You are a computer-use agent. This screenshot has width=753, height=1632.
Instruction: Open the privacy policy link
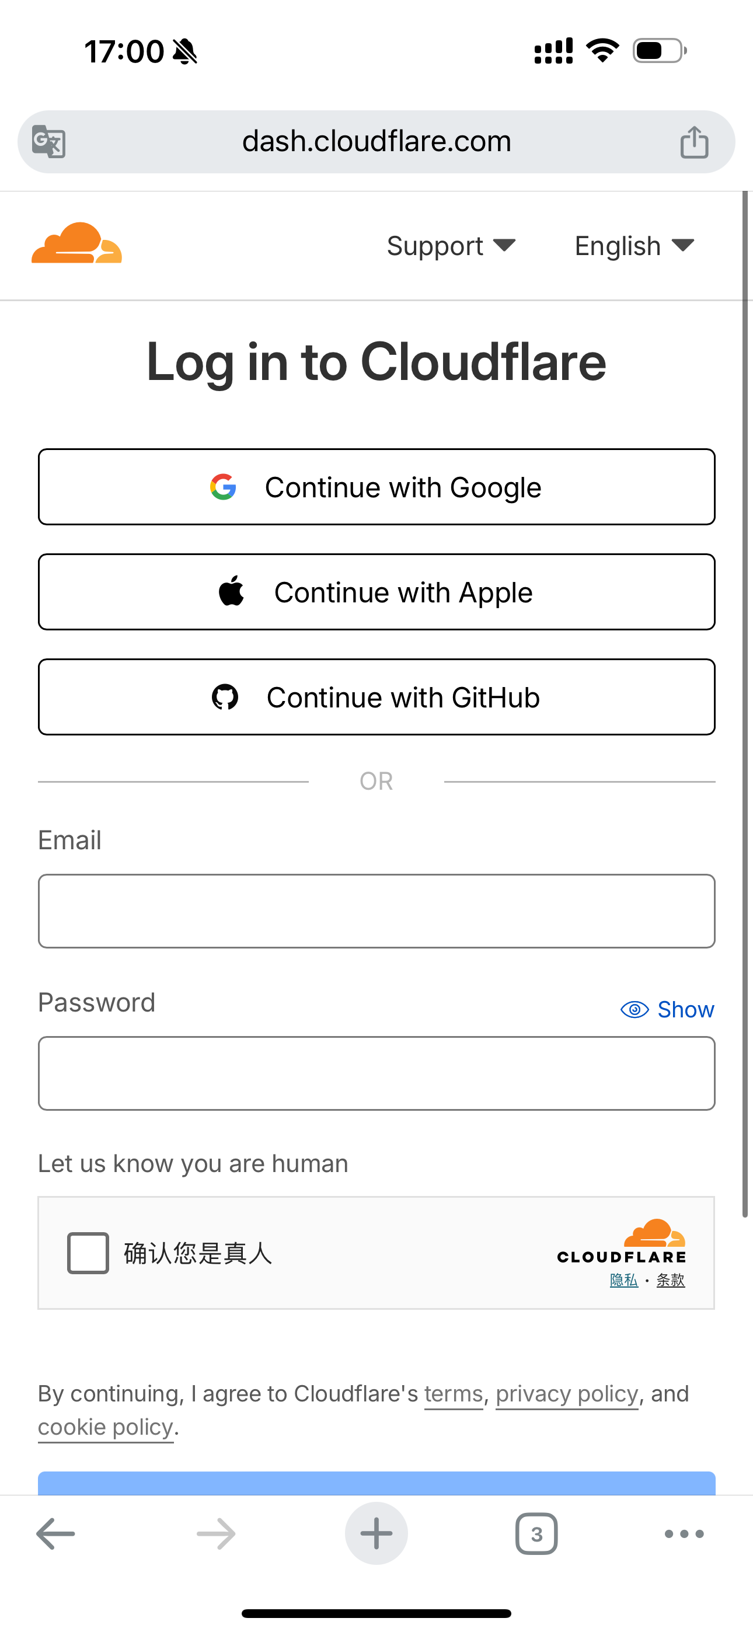[567, 1394]
